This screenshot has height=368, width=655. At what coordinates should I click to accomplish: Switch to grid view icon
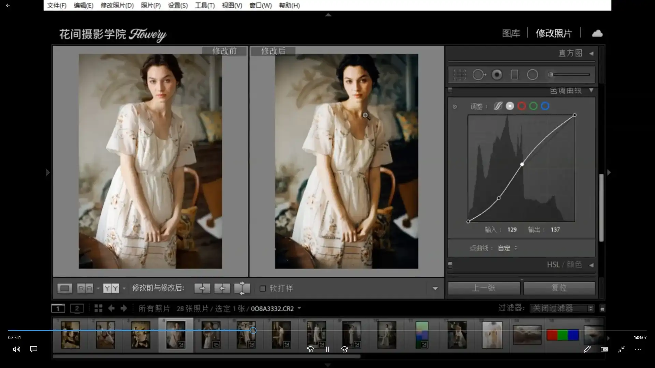click(x=98, y=308)
